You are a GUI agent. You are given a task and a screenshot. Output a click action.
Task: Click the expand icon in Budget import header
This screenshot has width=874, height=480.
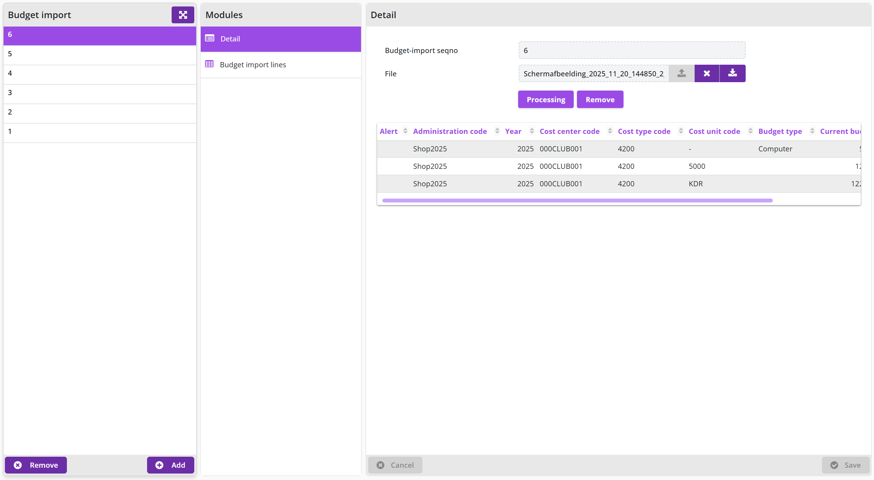pyautogui.click(x=183, y=15)
